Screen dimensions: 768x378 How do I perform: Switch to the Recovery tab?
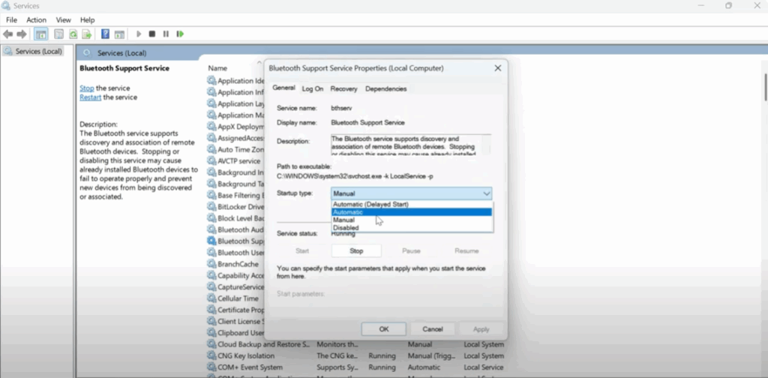click(343, 88)
